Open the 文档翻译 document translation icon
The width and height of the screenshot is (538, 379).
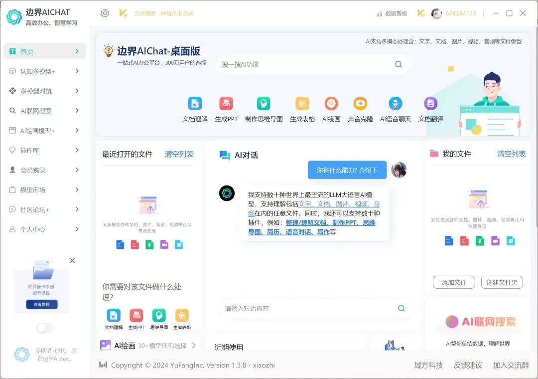click(x=430, y=104)
